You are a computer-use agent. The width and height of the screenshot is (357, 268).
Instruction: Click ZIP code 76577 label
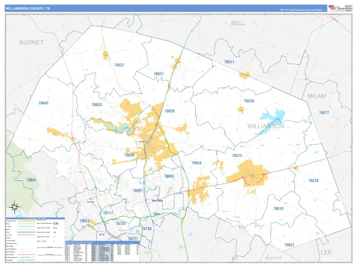coord(324,112)
